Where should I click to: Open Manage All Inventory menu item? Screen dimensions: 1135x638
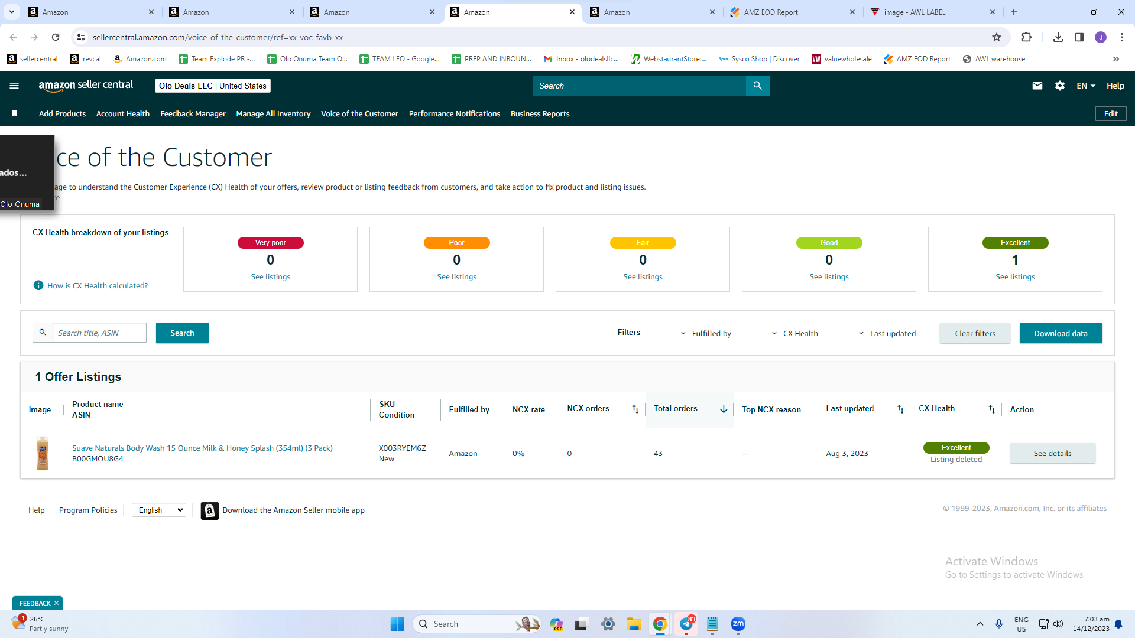(x=273, y=113)
